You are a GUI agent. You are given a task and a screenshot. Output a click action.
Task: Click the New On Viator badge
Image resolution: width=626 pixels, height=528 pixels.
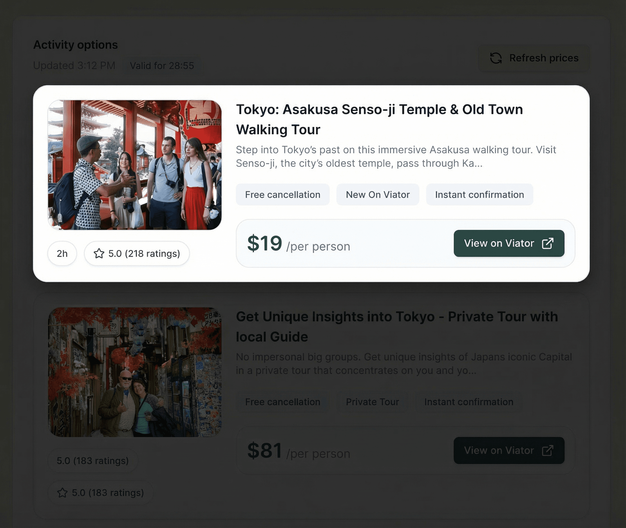tap(378, 195)
